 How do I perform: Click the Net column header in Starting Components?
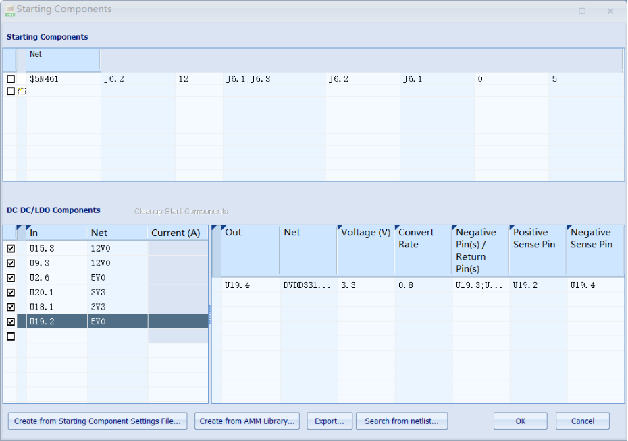(x=63, y=60)
